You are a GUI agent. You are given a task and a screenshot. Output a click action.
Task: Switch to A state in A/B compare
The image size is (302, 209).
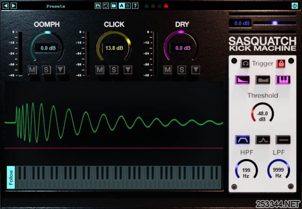tap(122, 6)
